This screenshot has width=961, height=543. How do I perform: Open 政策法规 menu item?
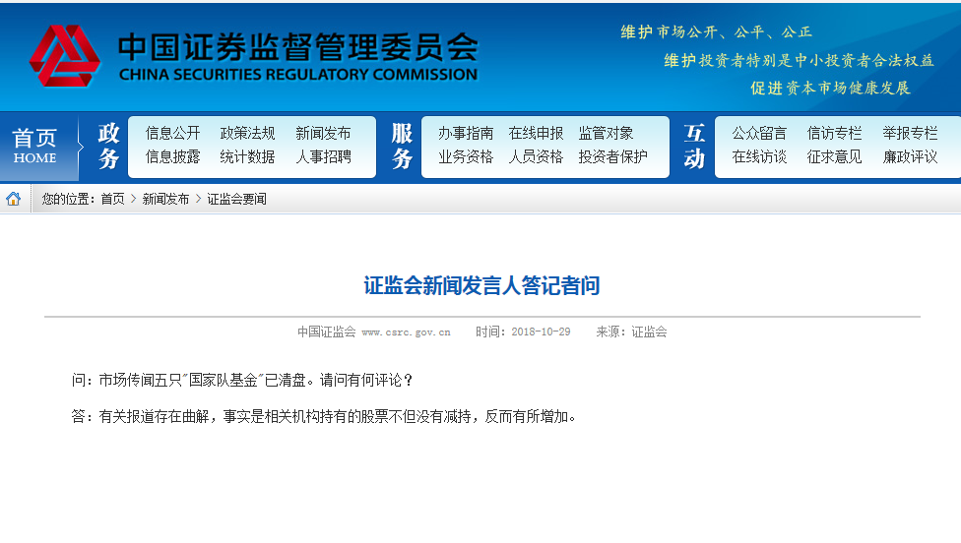tap(247, 133)
